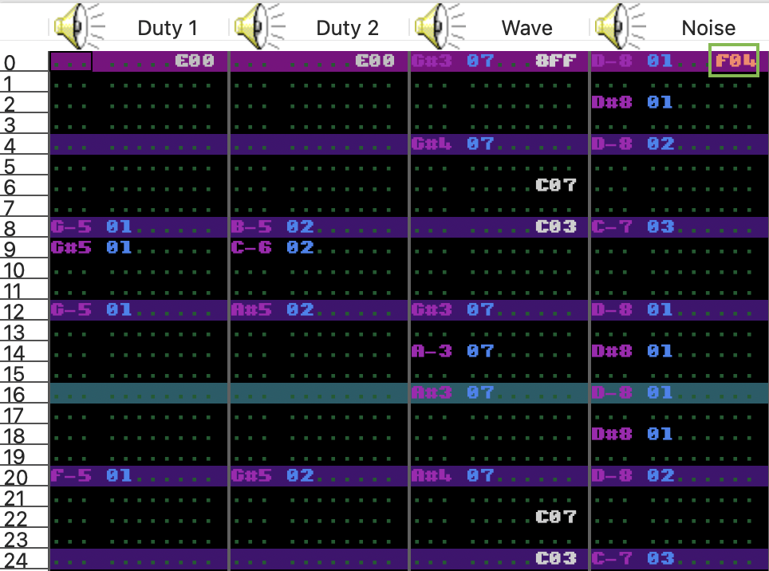
Task: Select the G#5 note in Duty 2 row 20
Action: [251, 475]
